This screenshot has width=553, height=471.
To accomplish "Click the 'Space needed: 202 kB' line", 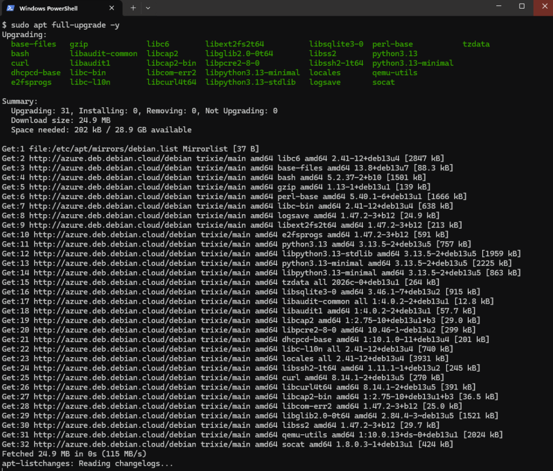I will [101, 130].
